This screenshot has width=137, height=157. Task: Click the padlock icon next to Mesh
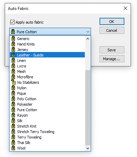click(x=13, y=71)
